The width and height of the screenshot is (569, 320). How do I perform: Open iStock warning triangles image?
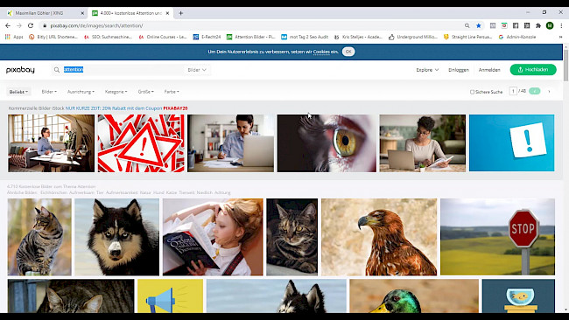141,143
